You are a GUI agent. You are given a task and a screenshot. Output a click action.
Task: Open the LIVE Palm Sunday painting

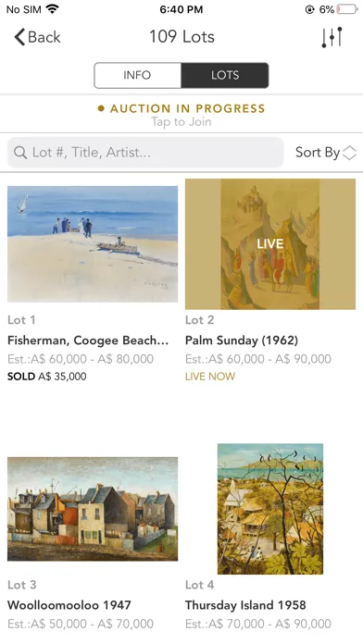pos(270,244)
